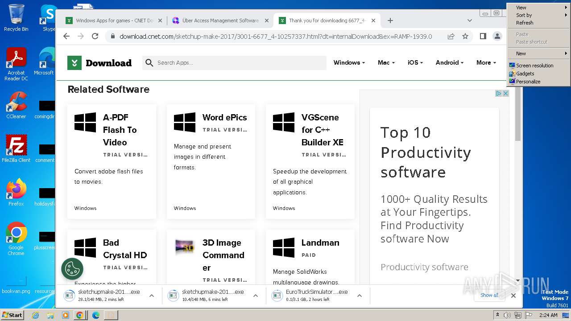571x321 pixels.
Task: Click the Internet Explorer taskbar icon
Action: coord(35,315)
